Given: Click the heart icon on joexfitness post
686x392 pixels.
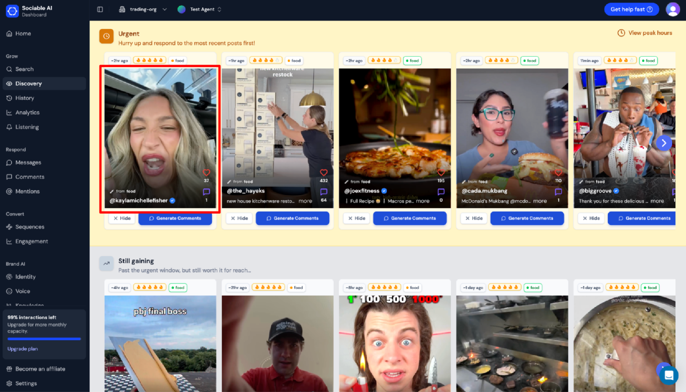Looking at the screenshot, I should [x=441, y=172].
